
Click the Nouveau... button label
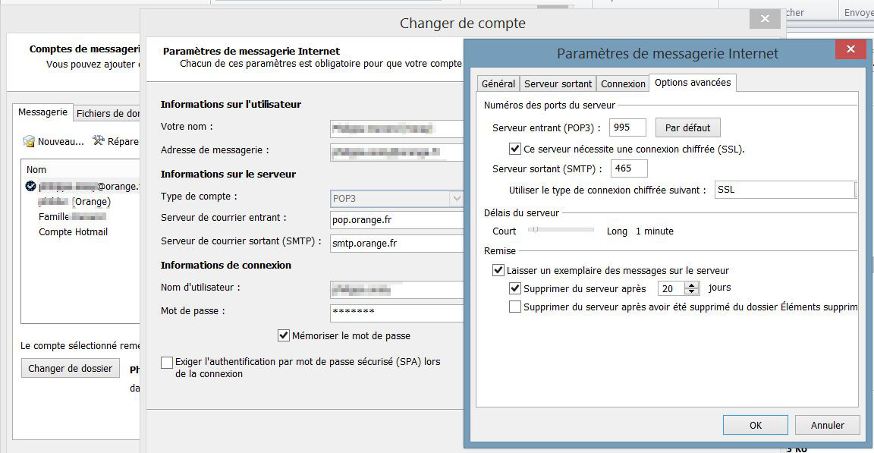pyautogui.click(x=61, y=142)
